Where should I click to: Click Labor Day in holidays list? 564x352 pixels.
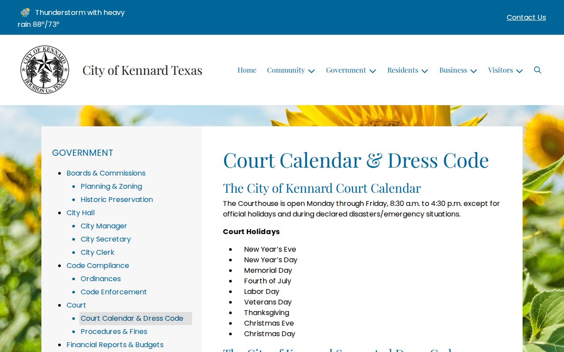coord(262,291)
